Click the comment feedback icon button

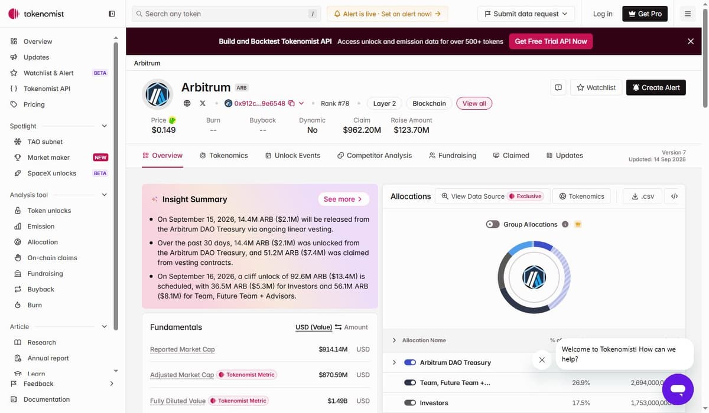(x=558, y=87)
